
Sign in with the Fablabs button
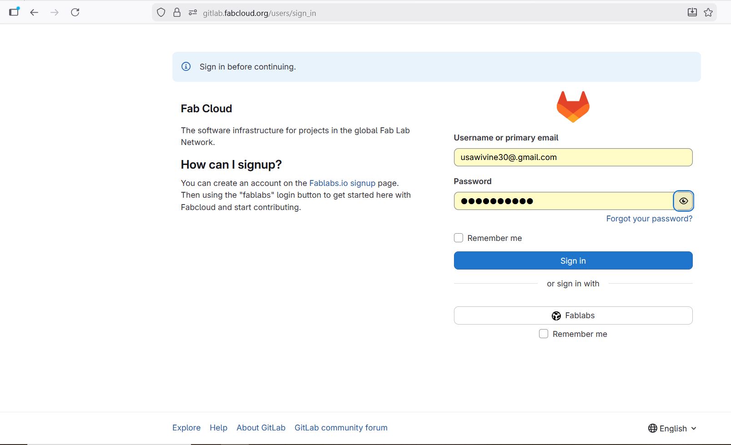[573, 315]
